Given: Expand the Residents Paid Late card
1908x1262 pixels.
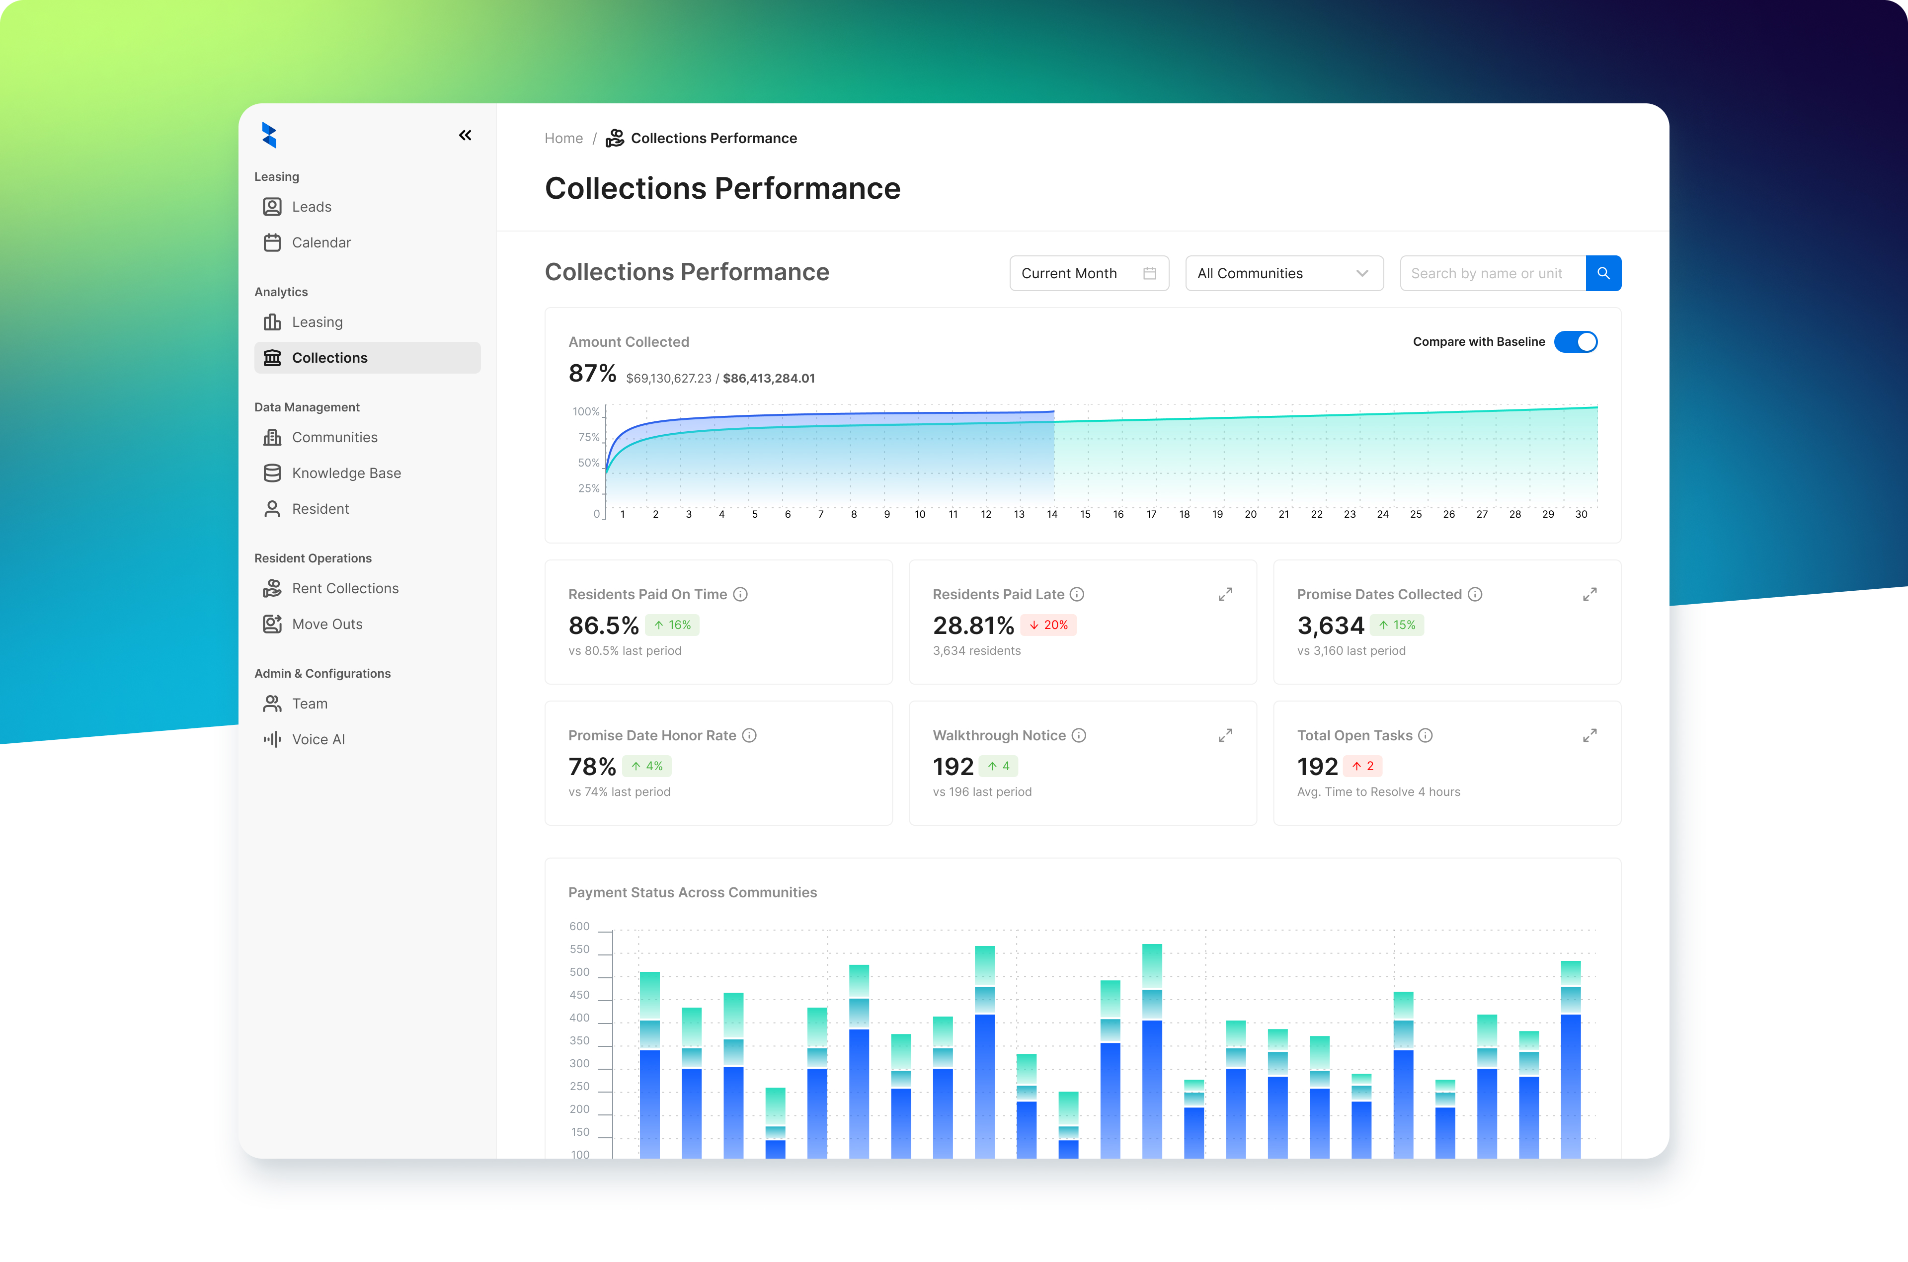Looking at the screenshot, I should click(x=1225, y=594).
